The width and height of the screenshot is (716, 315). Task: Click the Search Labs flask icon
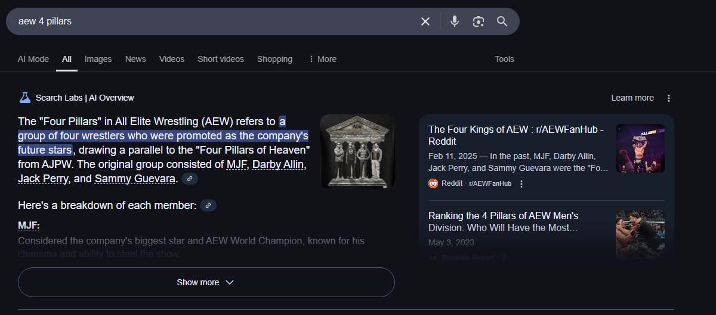pyautogui.click(x=25, y=98)
